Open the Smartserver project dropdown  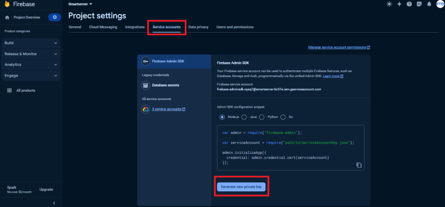click(x=80, y=4)
